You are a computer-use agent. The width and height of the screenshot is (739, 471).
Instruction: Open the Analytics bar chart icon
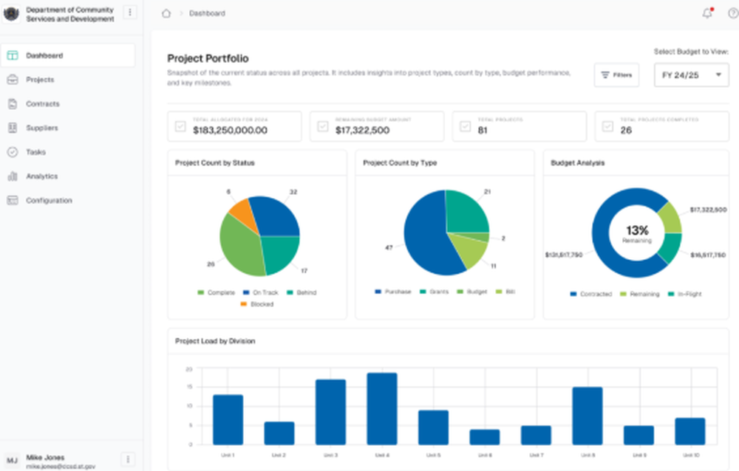pyautogui.click(x=13, y=176)
